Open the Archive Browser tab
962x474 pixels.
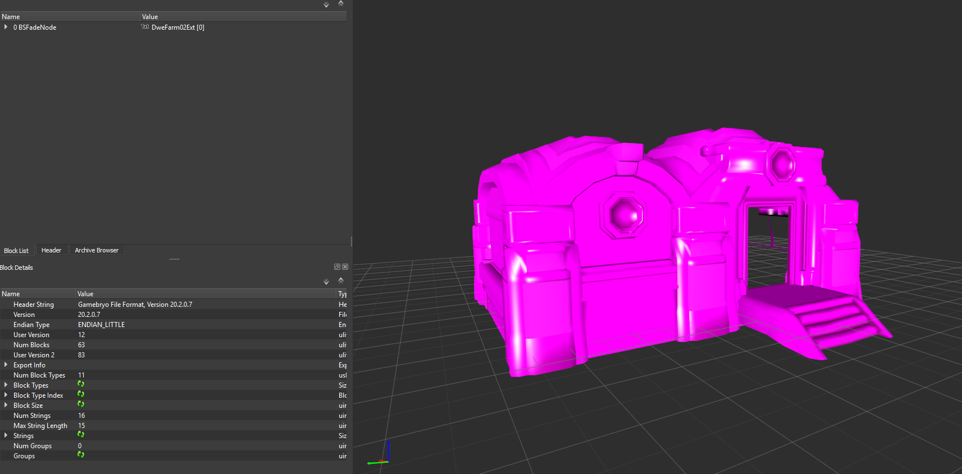tap(97, 250)
